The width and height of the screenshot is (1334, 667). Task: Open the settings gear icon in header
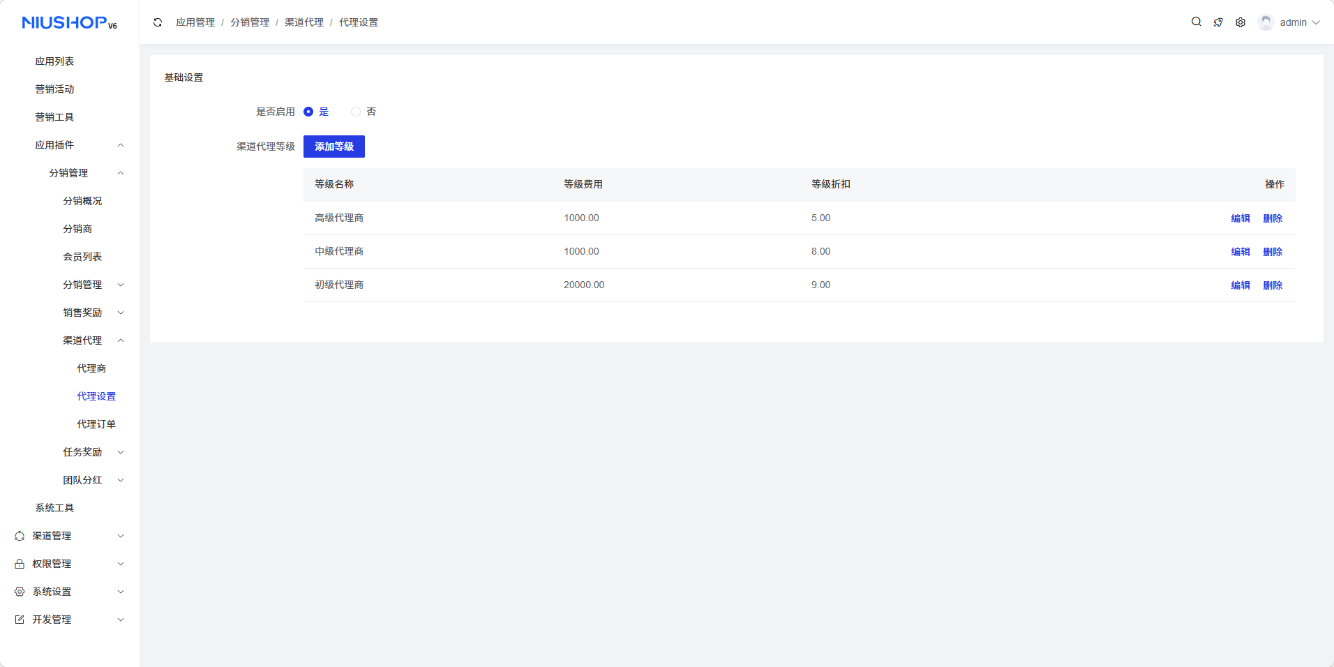[x=1241, y=22]
